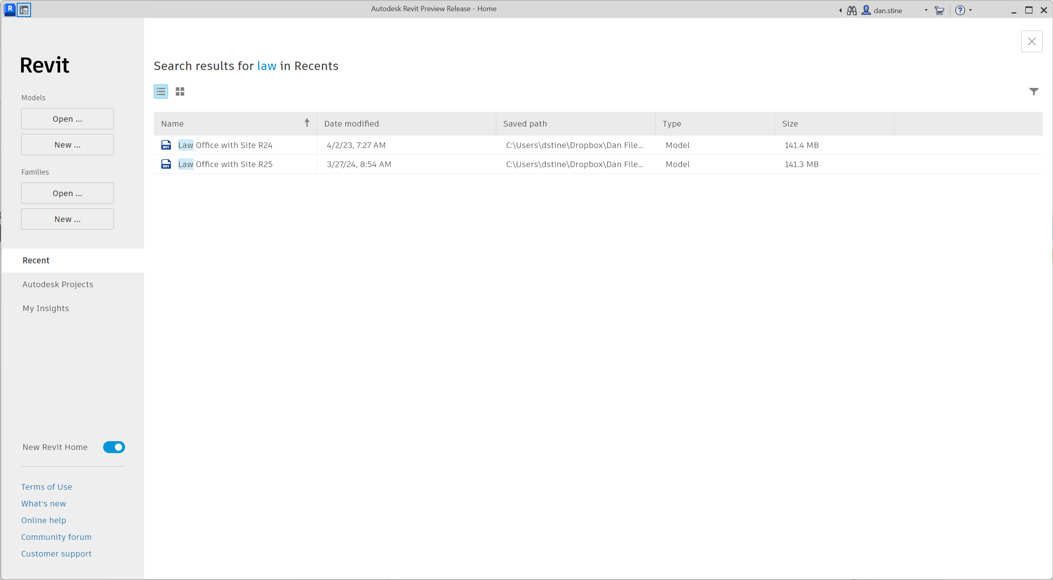Switch to grid thumbnail view icon
The image size is (1053, 580).
click(x=180, y=91)
